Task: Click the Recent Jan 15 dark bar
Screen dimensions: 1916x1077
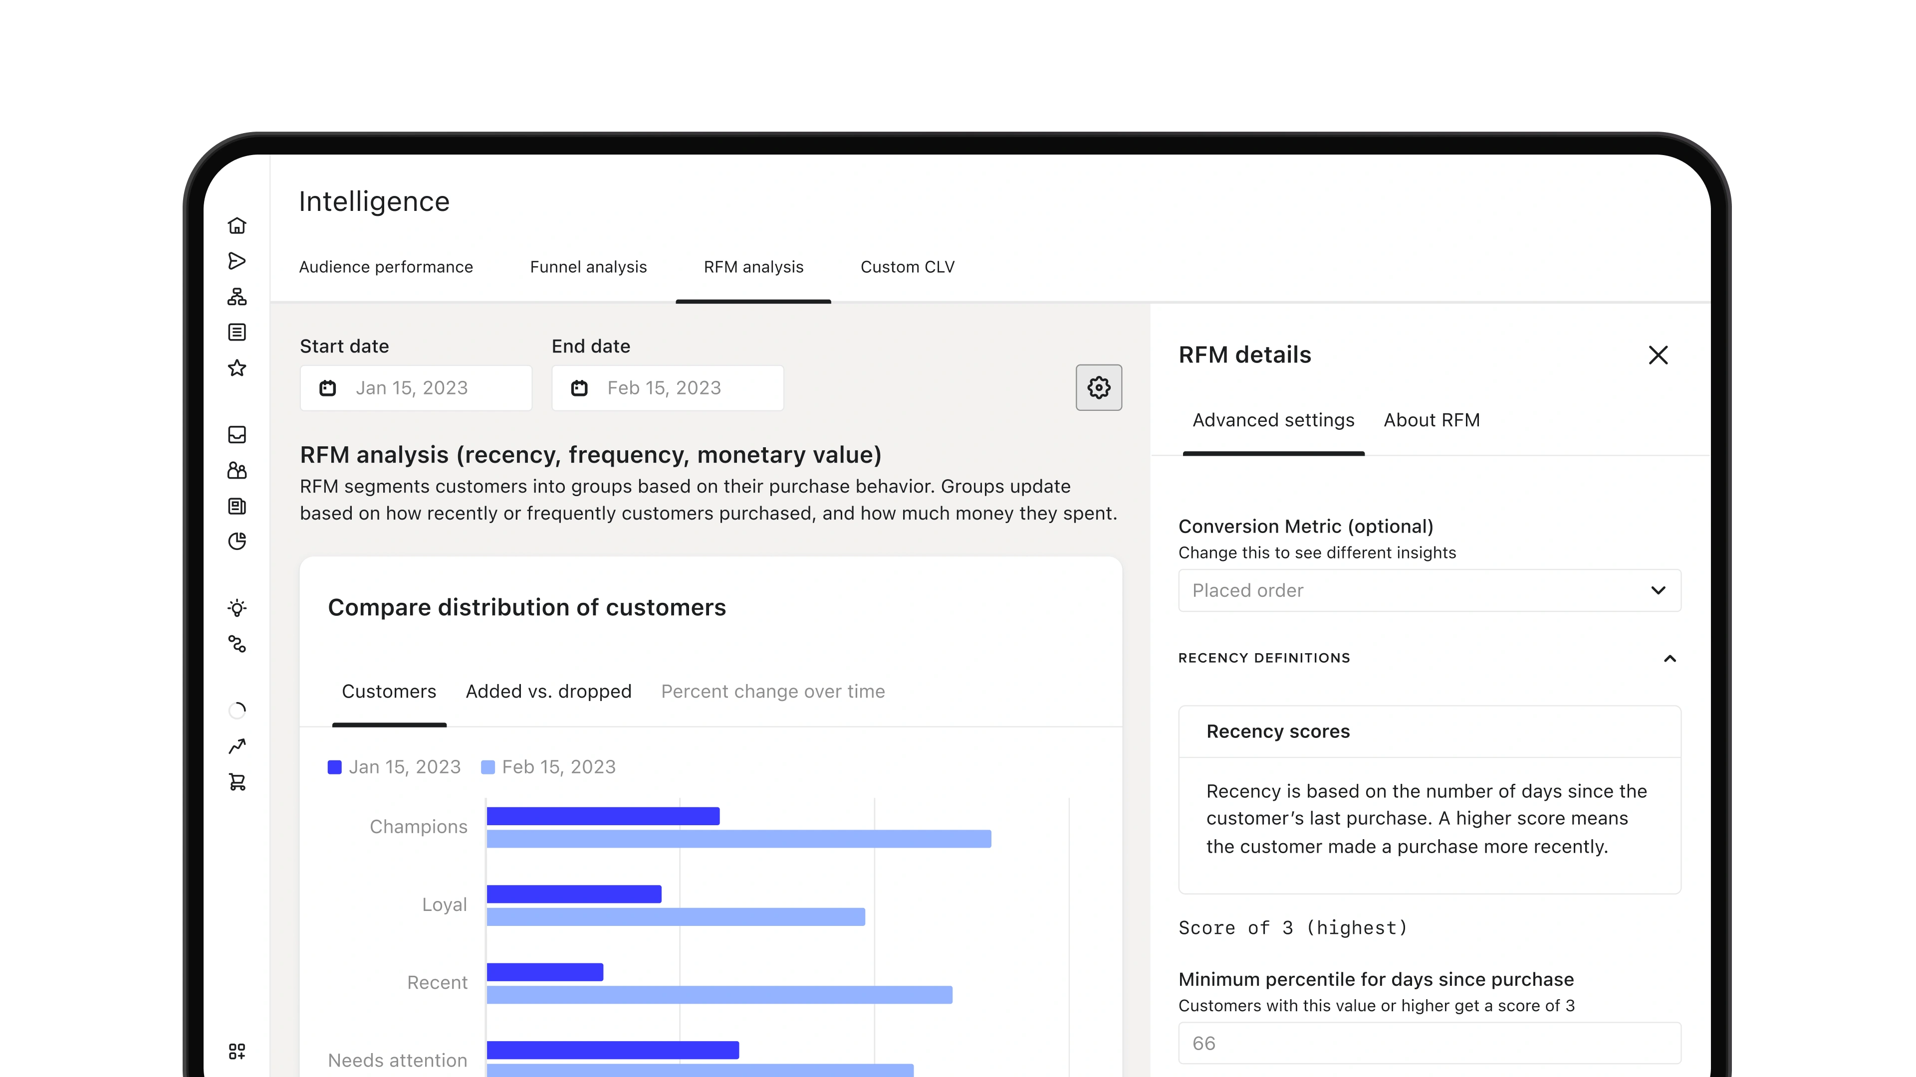Action: point(545,972)
